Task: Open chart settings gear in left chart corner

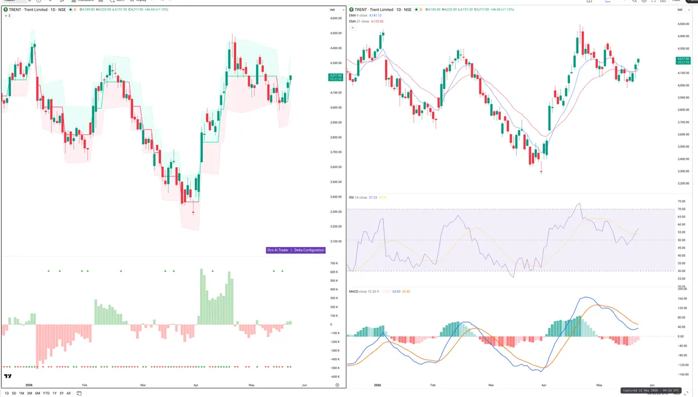Action: 337,385
